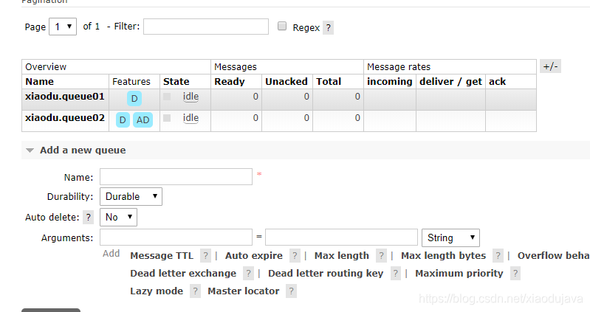The height and width of the screenshot is (312, 590).
Task: Click the AD feature badge of xiaodu.queue02
Action: point(143,120)
